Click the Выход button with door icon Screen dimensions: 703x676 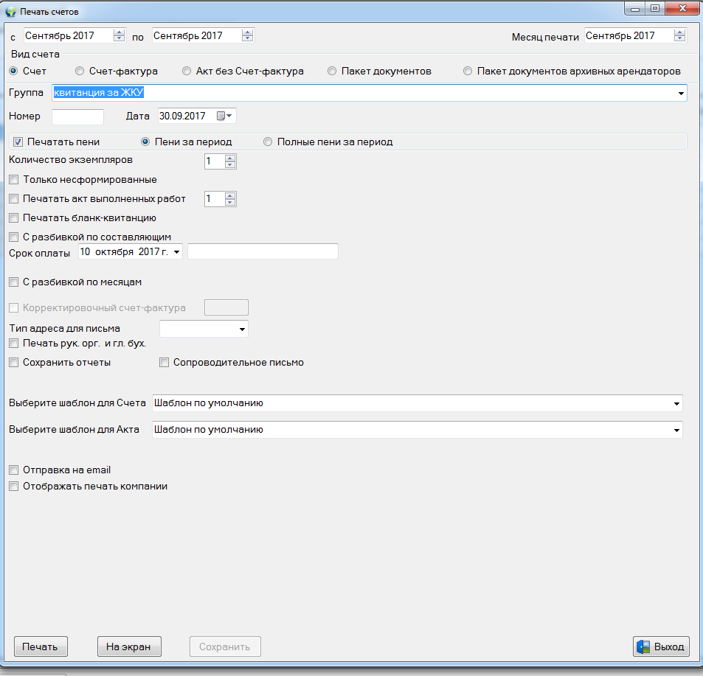661,647
